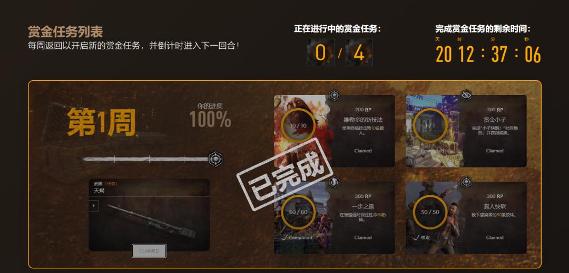Click the second orange bounty counter tile showing 4
Image resolution: width=569 pixels, height=273 pixels.
(359, 53)
